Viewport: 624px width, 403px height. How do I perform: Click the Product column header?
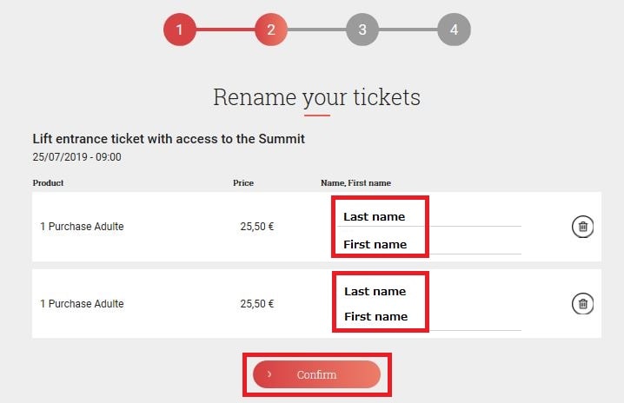48,183
